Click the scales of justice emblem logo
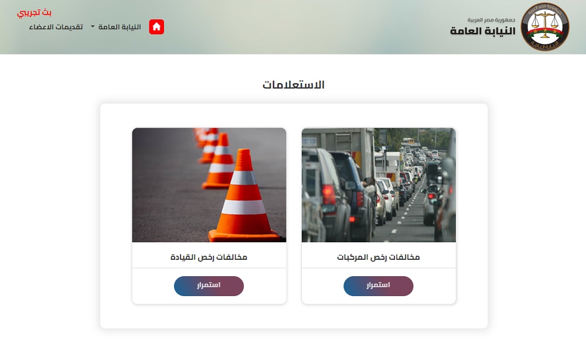586x340 pixels. (545, 27)
